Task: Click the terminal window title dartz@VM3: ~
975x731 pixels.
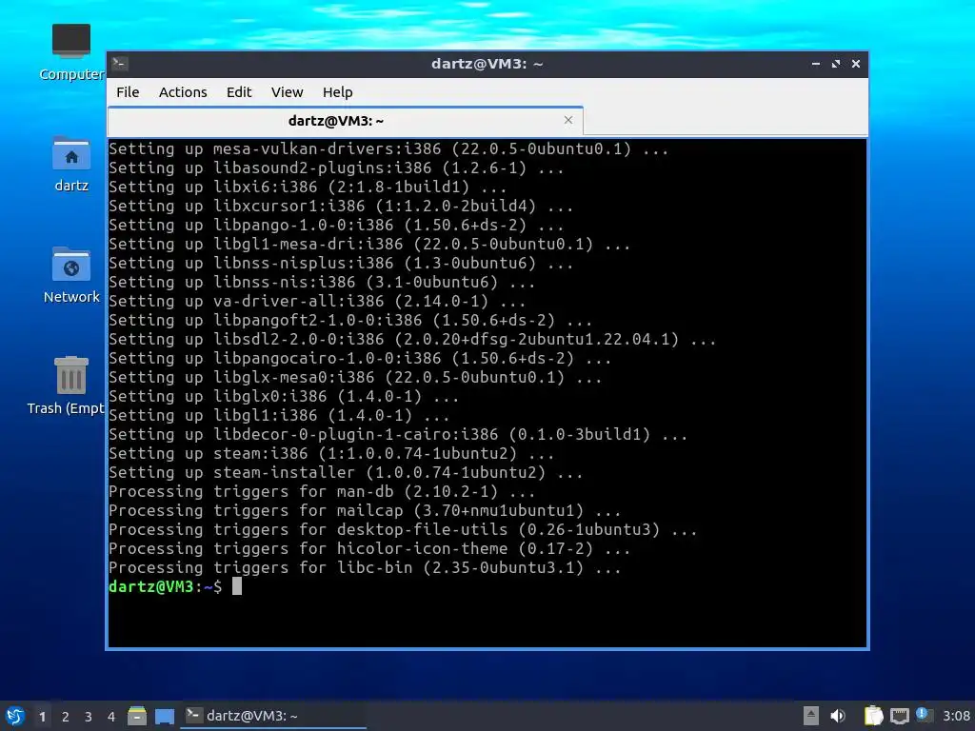Action: pos(487,64)
